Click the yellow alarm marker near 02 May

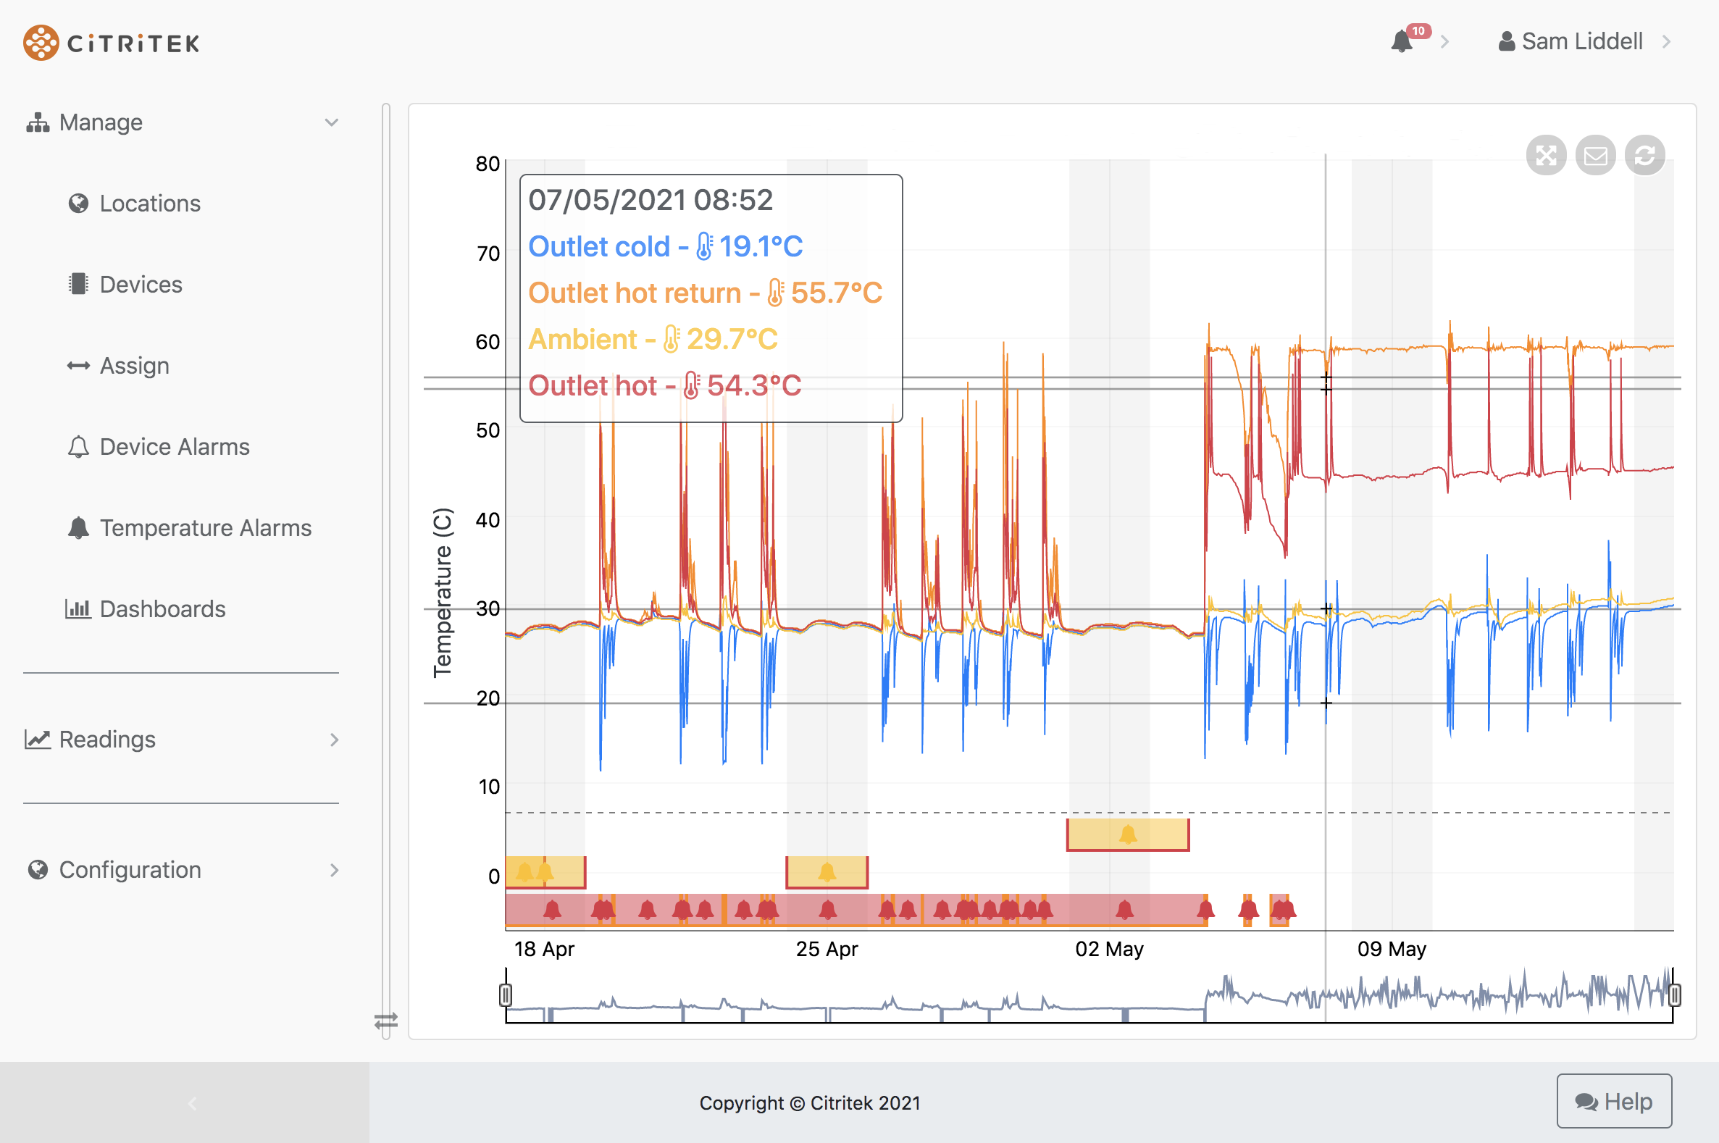coord(1127,832)
